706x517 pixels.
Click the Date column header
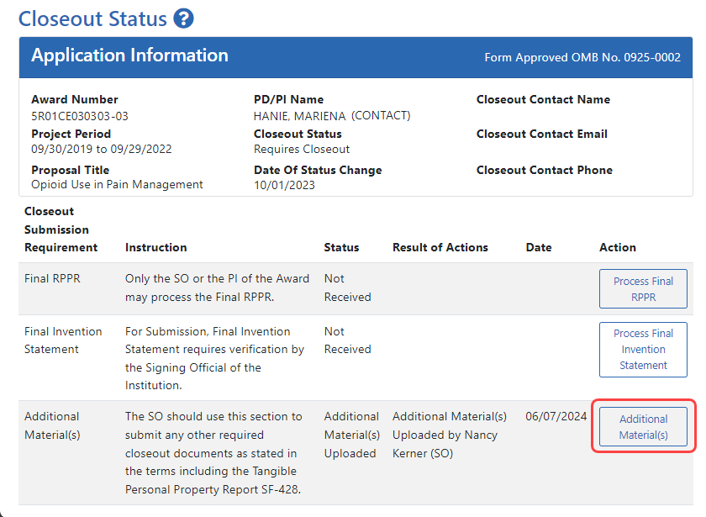(539, 247)
